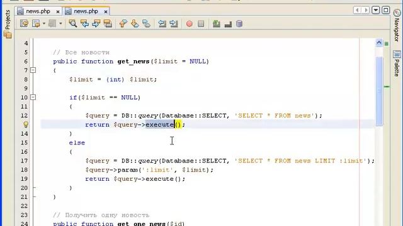Image resolution: width=403 pixels, height=226 pixels.
Task: Find previous occurrence icon
Action: tap(84, 24)
